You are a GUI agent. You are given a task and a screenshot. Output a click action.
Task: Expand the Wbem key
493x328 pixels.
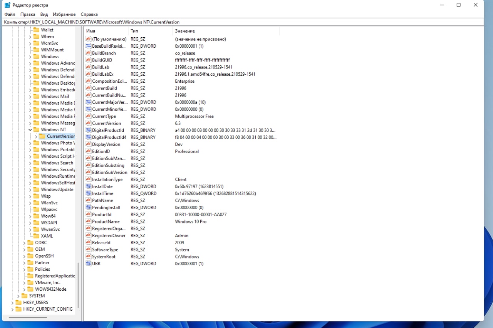coord(30,37)
